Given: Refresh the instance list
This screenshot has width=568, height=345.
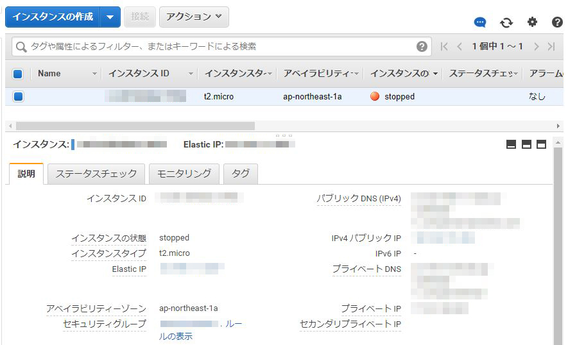Looking at the screenshot, I should (x=506, y=23).
